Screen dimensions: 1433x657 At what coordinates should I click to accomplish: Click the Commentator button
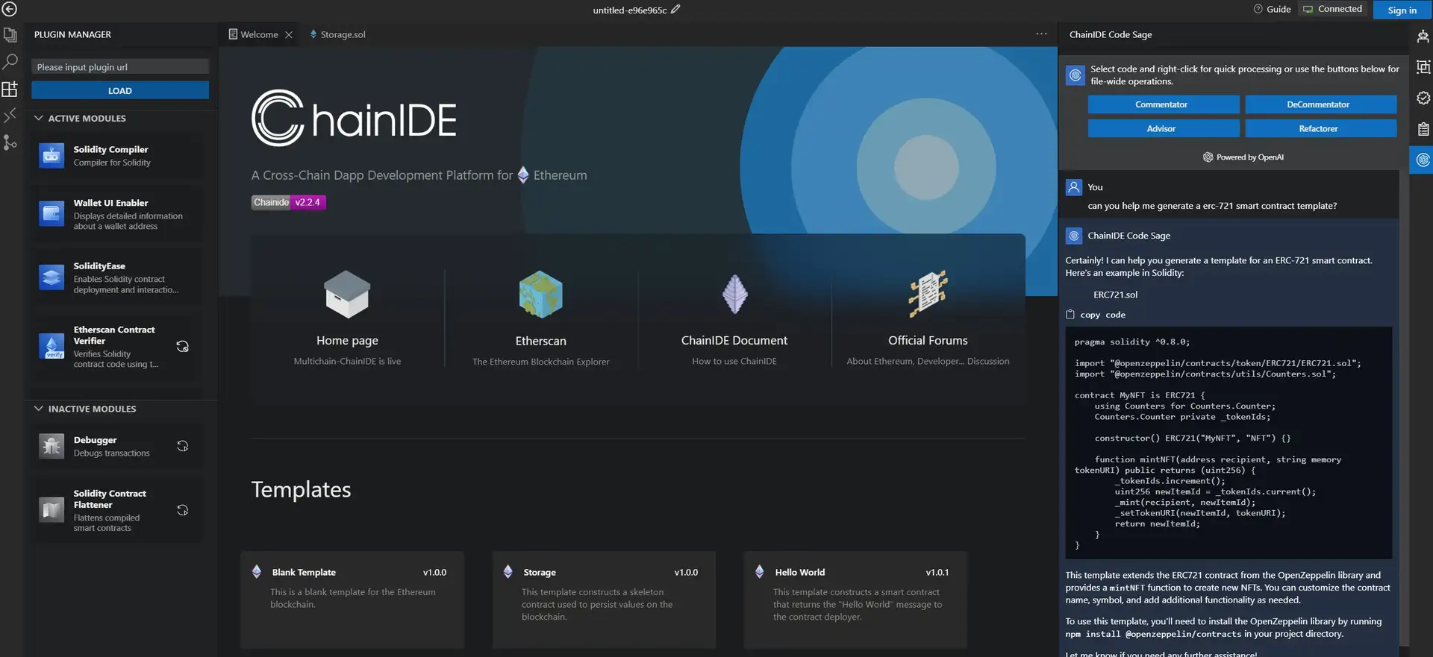(x=1162, y=104)
